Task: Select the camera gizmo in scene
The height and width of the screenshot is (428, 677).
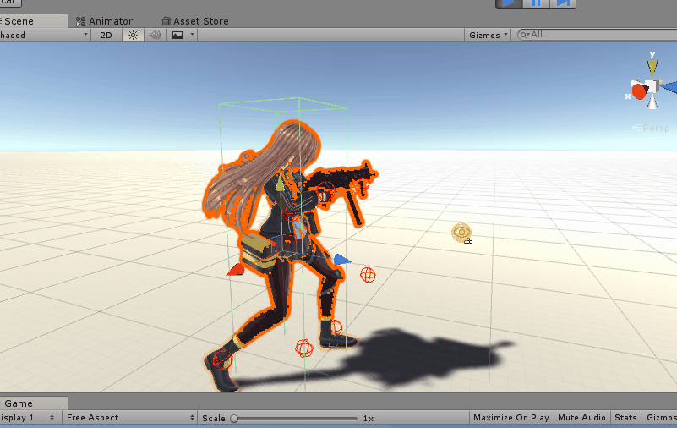Action: tap(461, 233)
